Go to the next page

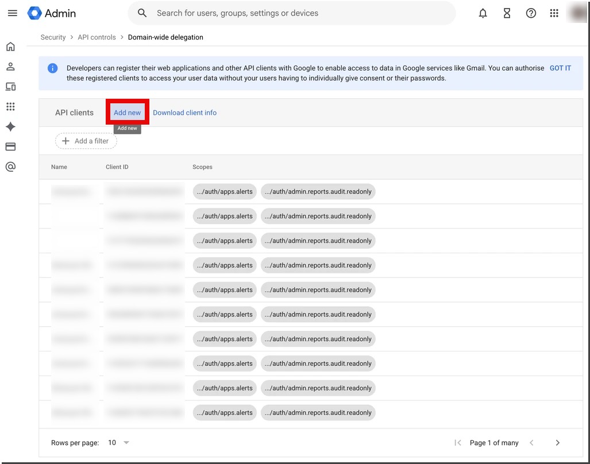[x=557, y=443]
